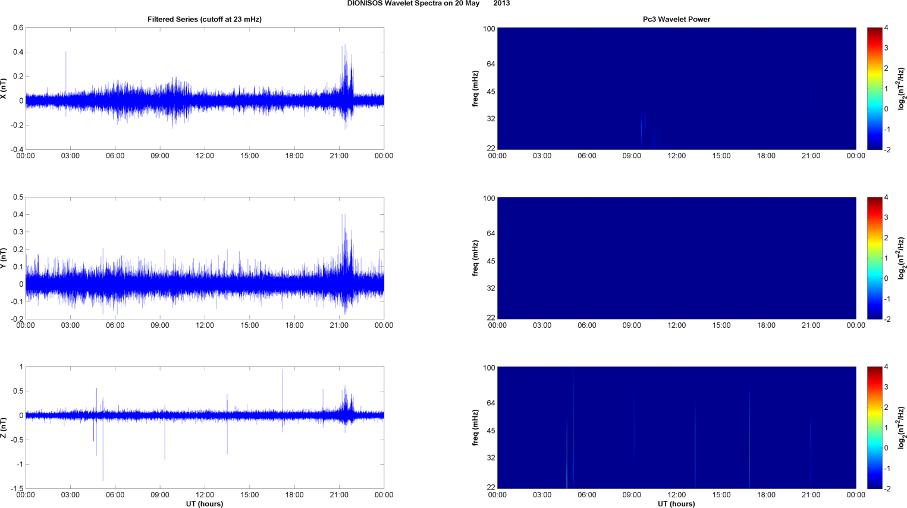Select the 'Filtered Series (cutoff at 23 mHz)' heading
The width and height of the screenshot is (907, 508).
pos(205,19)
